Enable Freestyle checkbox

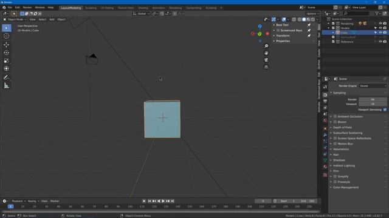pos(335,182)
